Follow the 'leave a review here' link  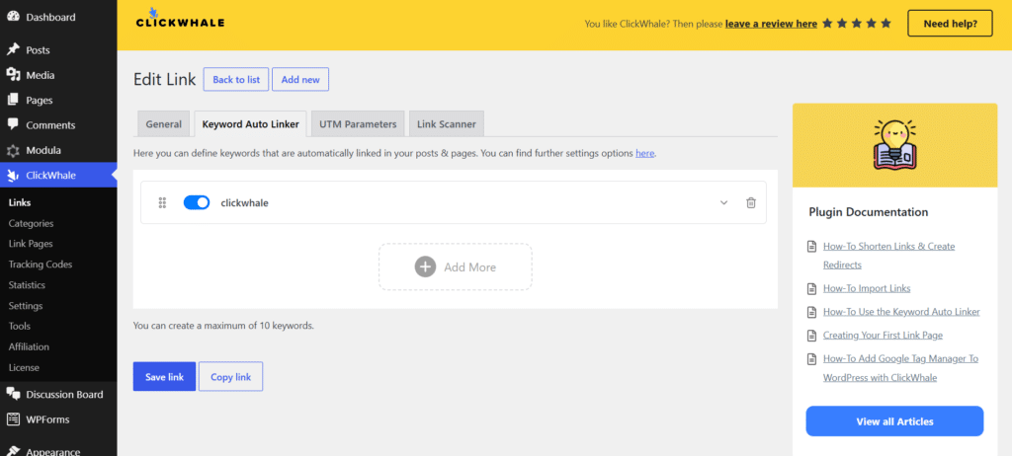pyautogui.click(x=771, y=24)
